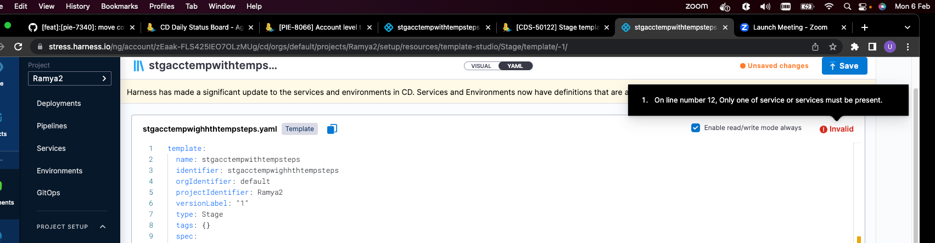
Task: Uncheck Enable read/write mode always
Action: [x=696, y=128]
